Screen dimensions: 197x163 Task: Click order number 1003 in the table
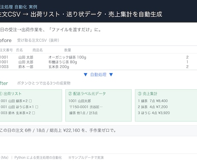coord(4,67)
